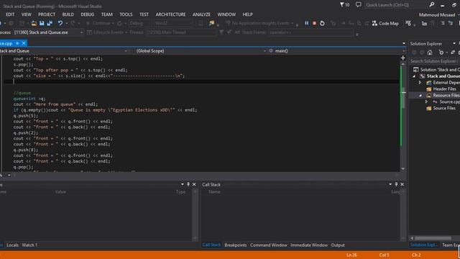Close the bottom-left Locals panel
Viewport: 460px width, 259px height.
click(194, 184)
